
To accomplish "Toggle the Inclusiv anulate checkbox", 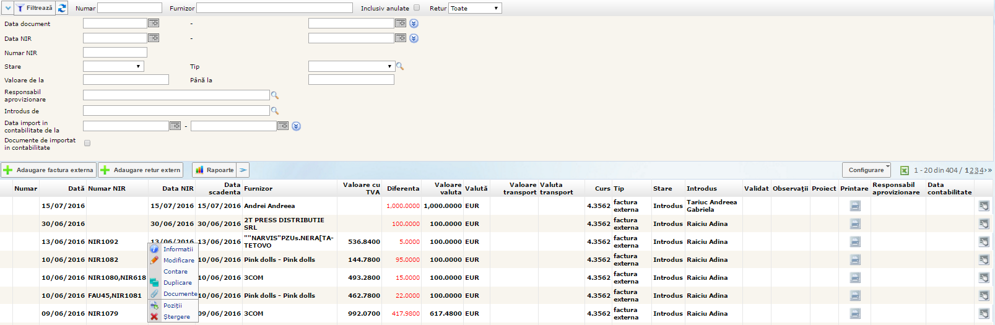I will point(417,8).
